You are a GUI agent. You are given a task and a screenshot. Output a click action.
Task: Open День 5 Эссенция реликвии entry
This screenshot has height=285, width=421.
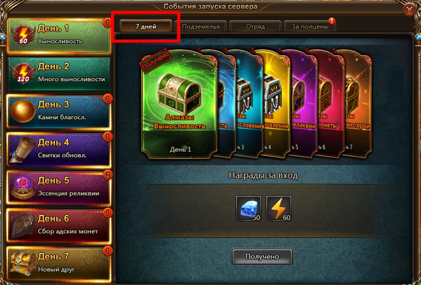click(x=59, y=189)
